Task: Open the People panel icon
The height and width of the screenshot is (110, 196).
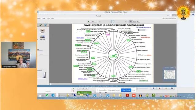Action: coord(154,88)
